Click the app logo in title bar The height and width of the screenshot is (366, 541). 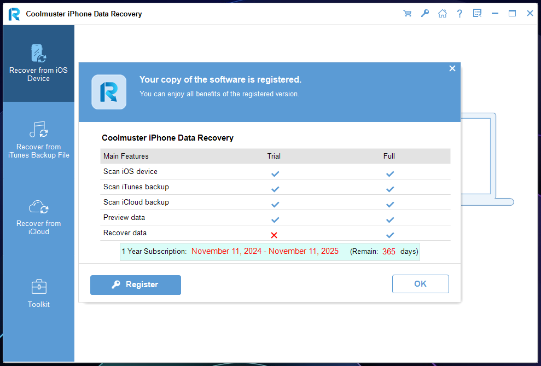[14, 14]
